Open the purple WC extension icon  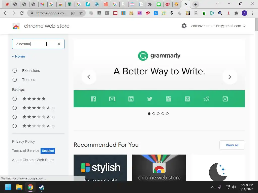pos(140,13)
